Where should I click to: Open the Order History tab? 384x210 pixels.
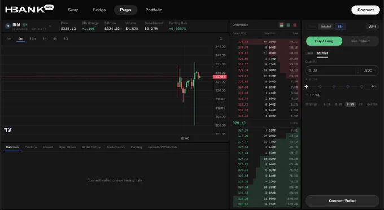[91, 147]
